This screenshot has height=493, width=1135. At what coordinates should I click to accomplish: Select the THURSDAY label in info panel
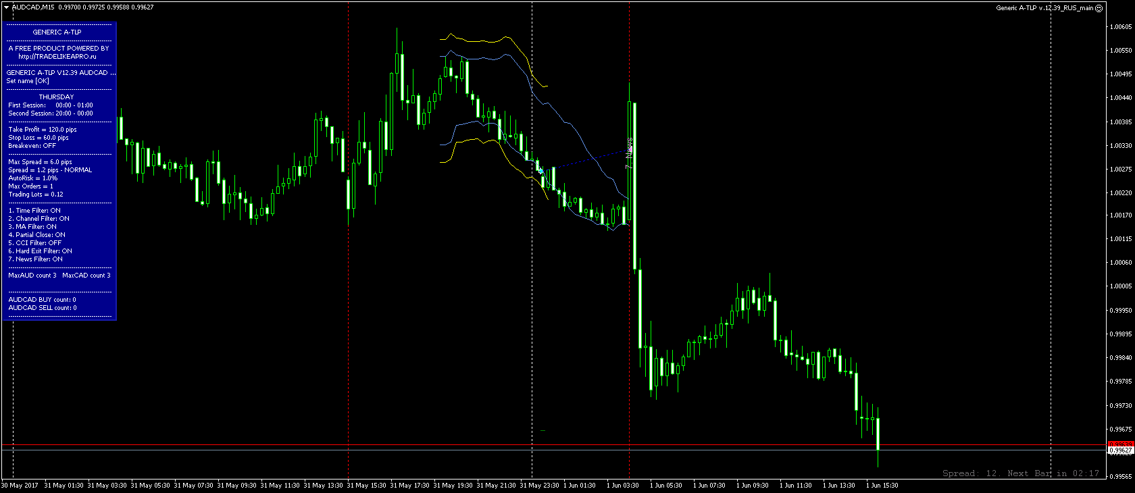[x=56, y=97]
